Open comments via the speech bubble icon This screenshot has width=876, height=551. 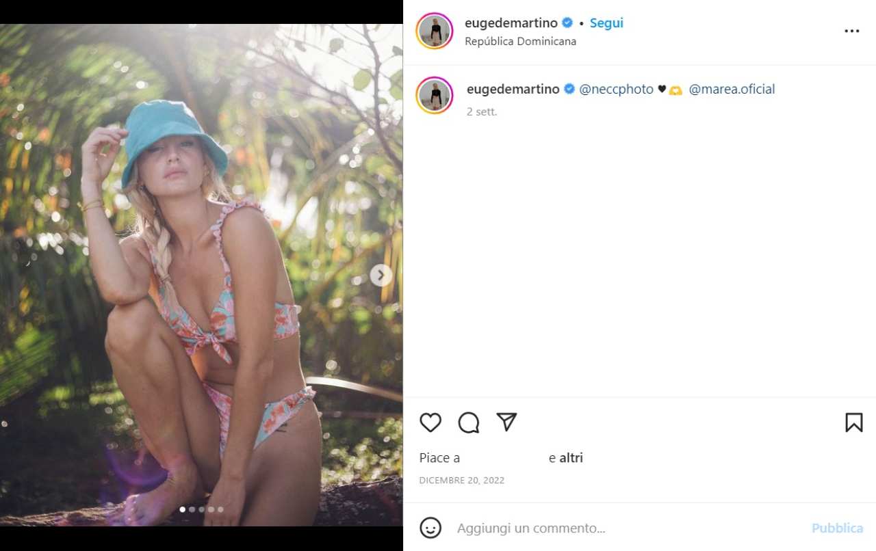tap(469, 422)
